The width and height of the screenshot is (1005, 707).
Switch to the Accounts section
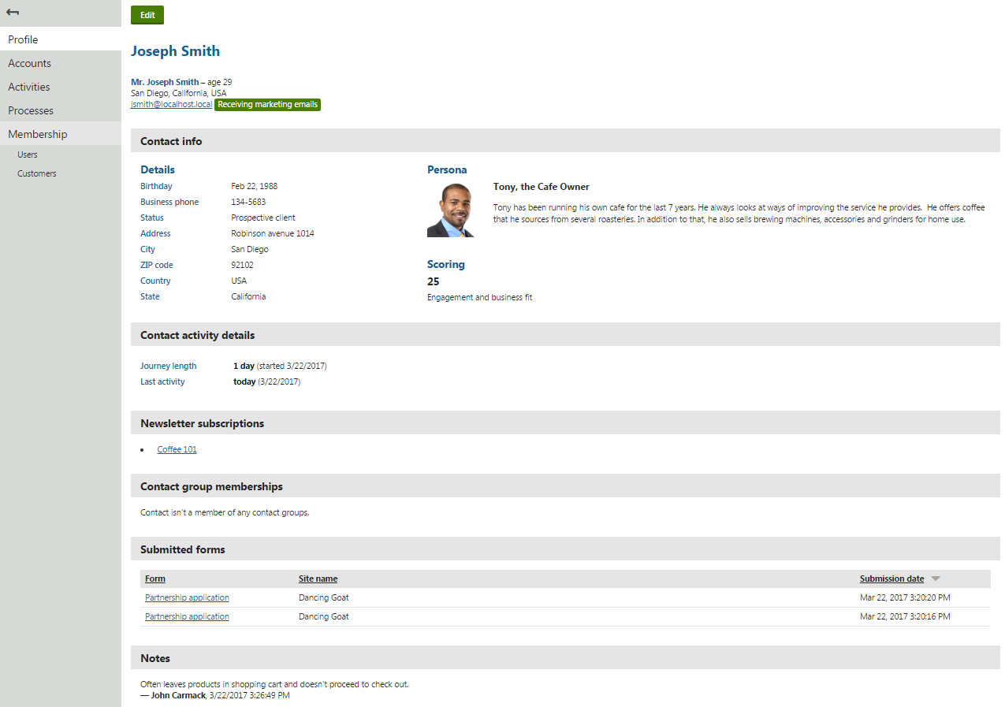tap(29, 63)
